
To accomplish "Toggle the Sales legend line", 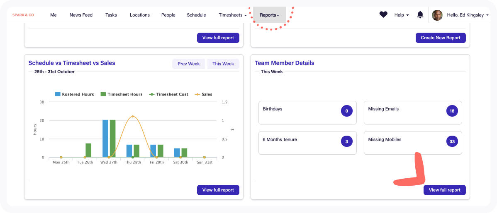I will pyautogui.click(x=203, y=94).
